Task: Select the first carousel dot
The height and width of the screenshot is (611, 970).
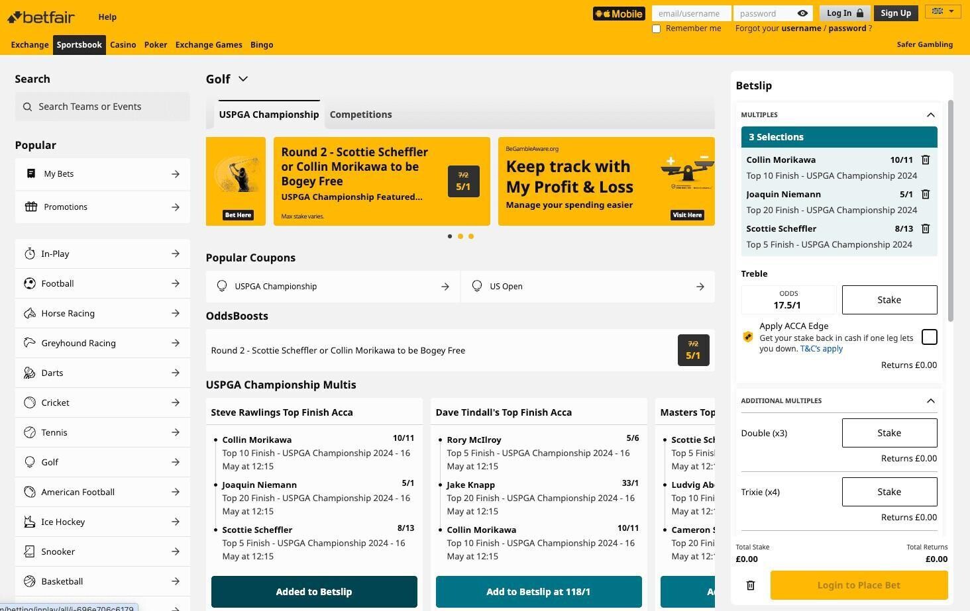Action: (450, 236)
